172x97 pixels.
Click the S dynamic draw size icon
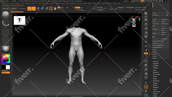94,9
